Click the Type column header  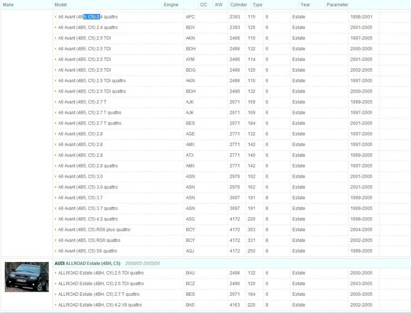coord(257,5)
